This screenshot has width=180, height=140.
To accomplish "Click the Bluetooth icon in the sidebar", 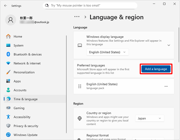I will click(8, 54).
